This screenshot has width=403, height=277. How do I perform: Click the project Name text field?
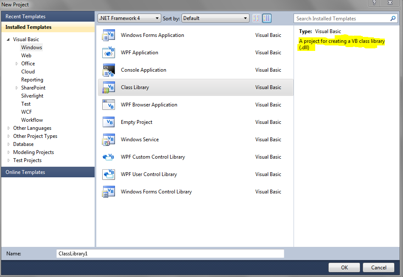(x=170, y=253)
